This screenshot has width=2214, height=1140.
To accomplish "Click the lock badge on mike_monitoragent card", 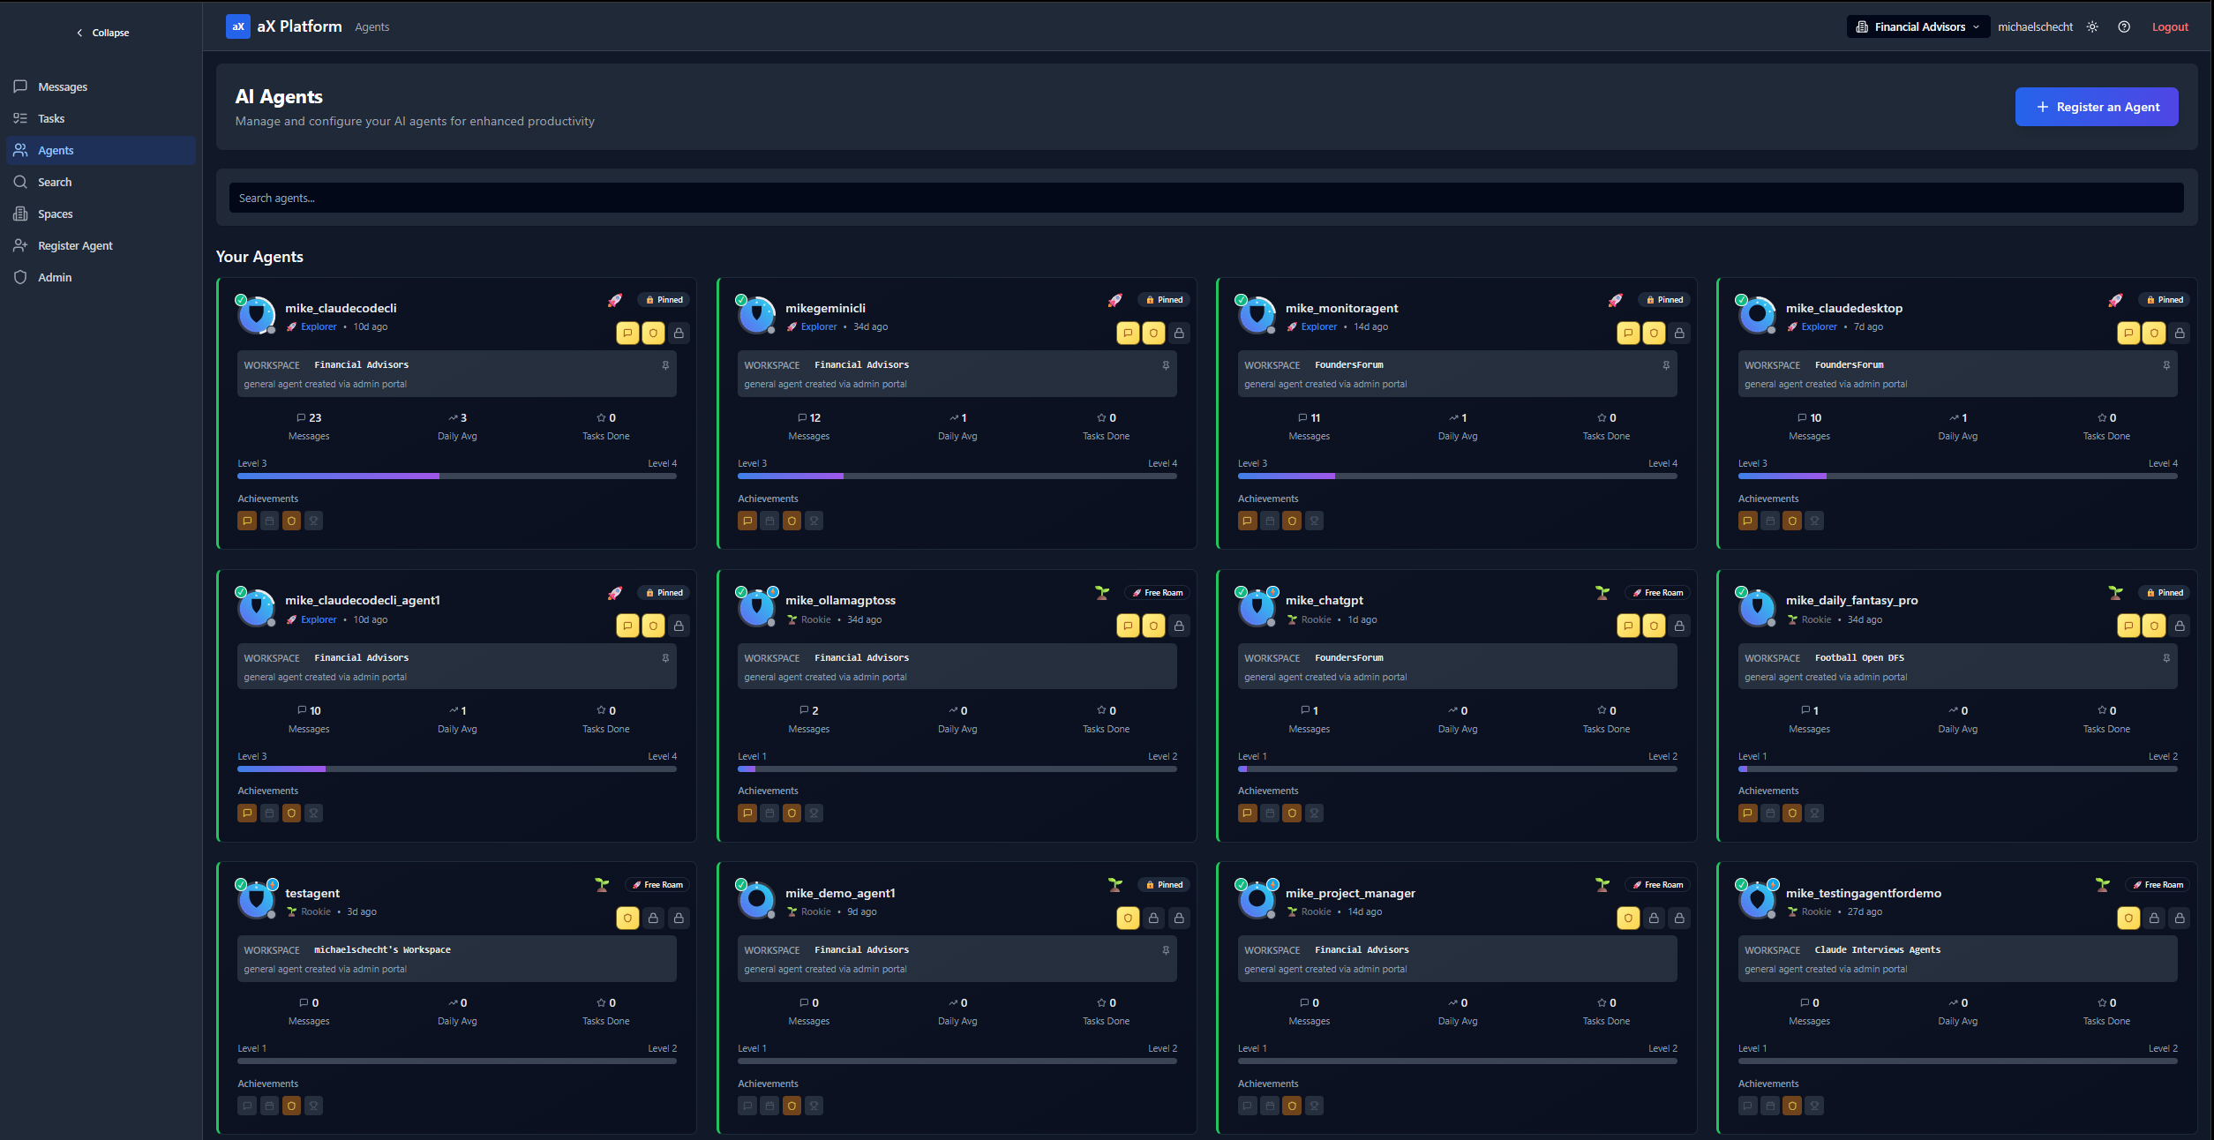I will (x=1679, y=333).
